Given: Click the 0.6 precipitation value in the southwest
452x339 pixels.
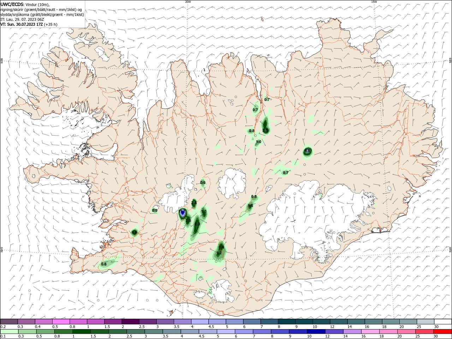Looking at the screenshot, I should 104,264.
